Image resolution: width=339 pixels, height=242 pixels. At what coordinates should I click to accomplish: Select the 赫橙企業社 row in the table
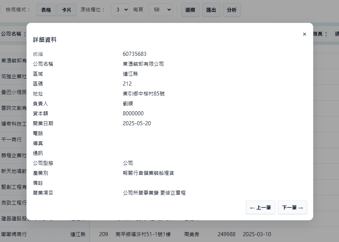tap(13, 155)
